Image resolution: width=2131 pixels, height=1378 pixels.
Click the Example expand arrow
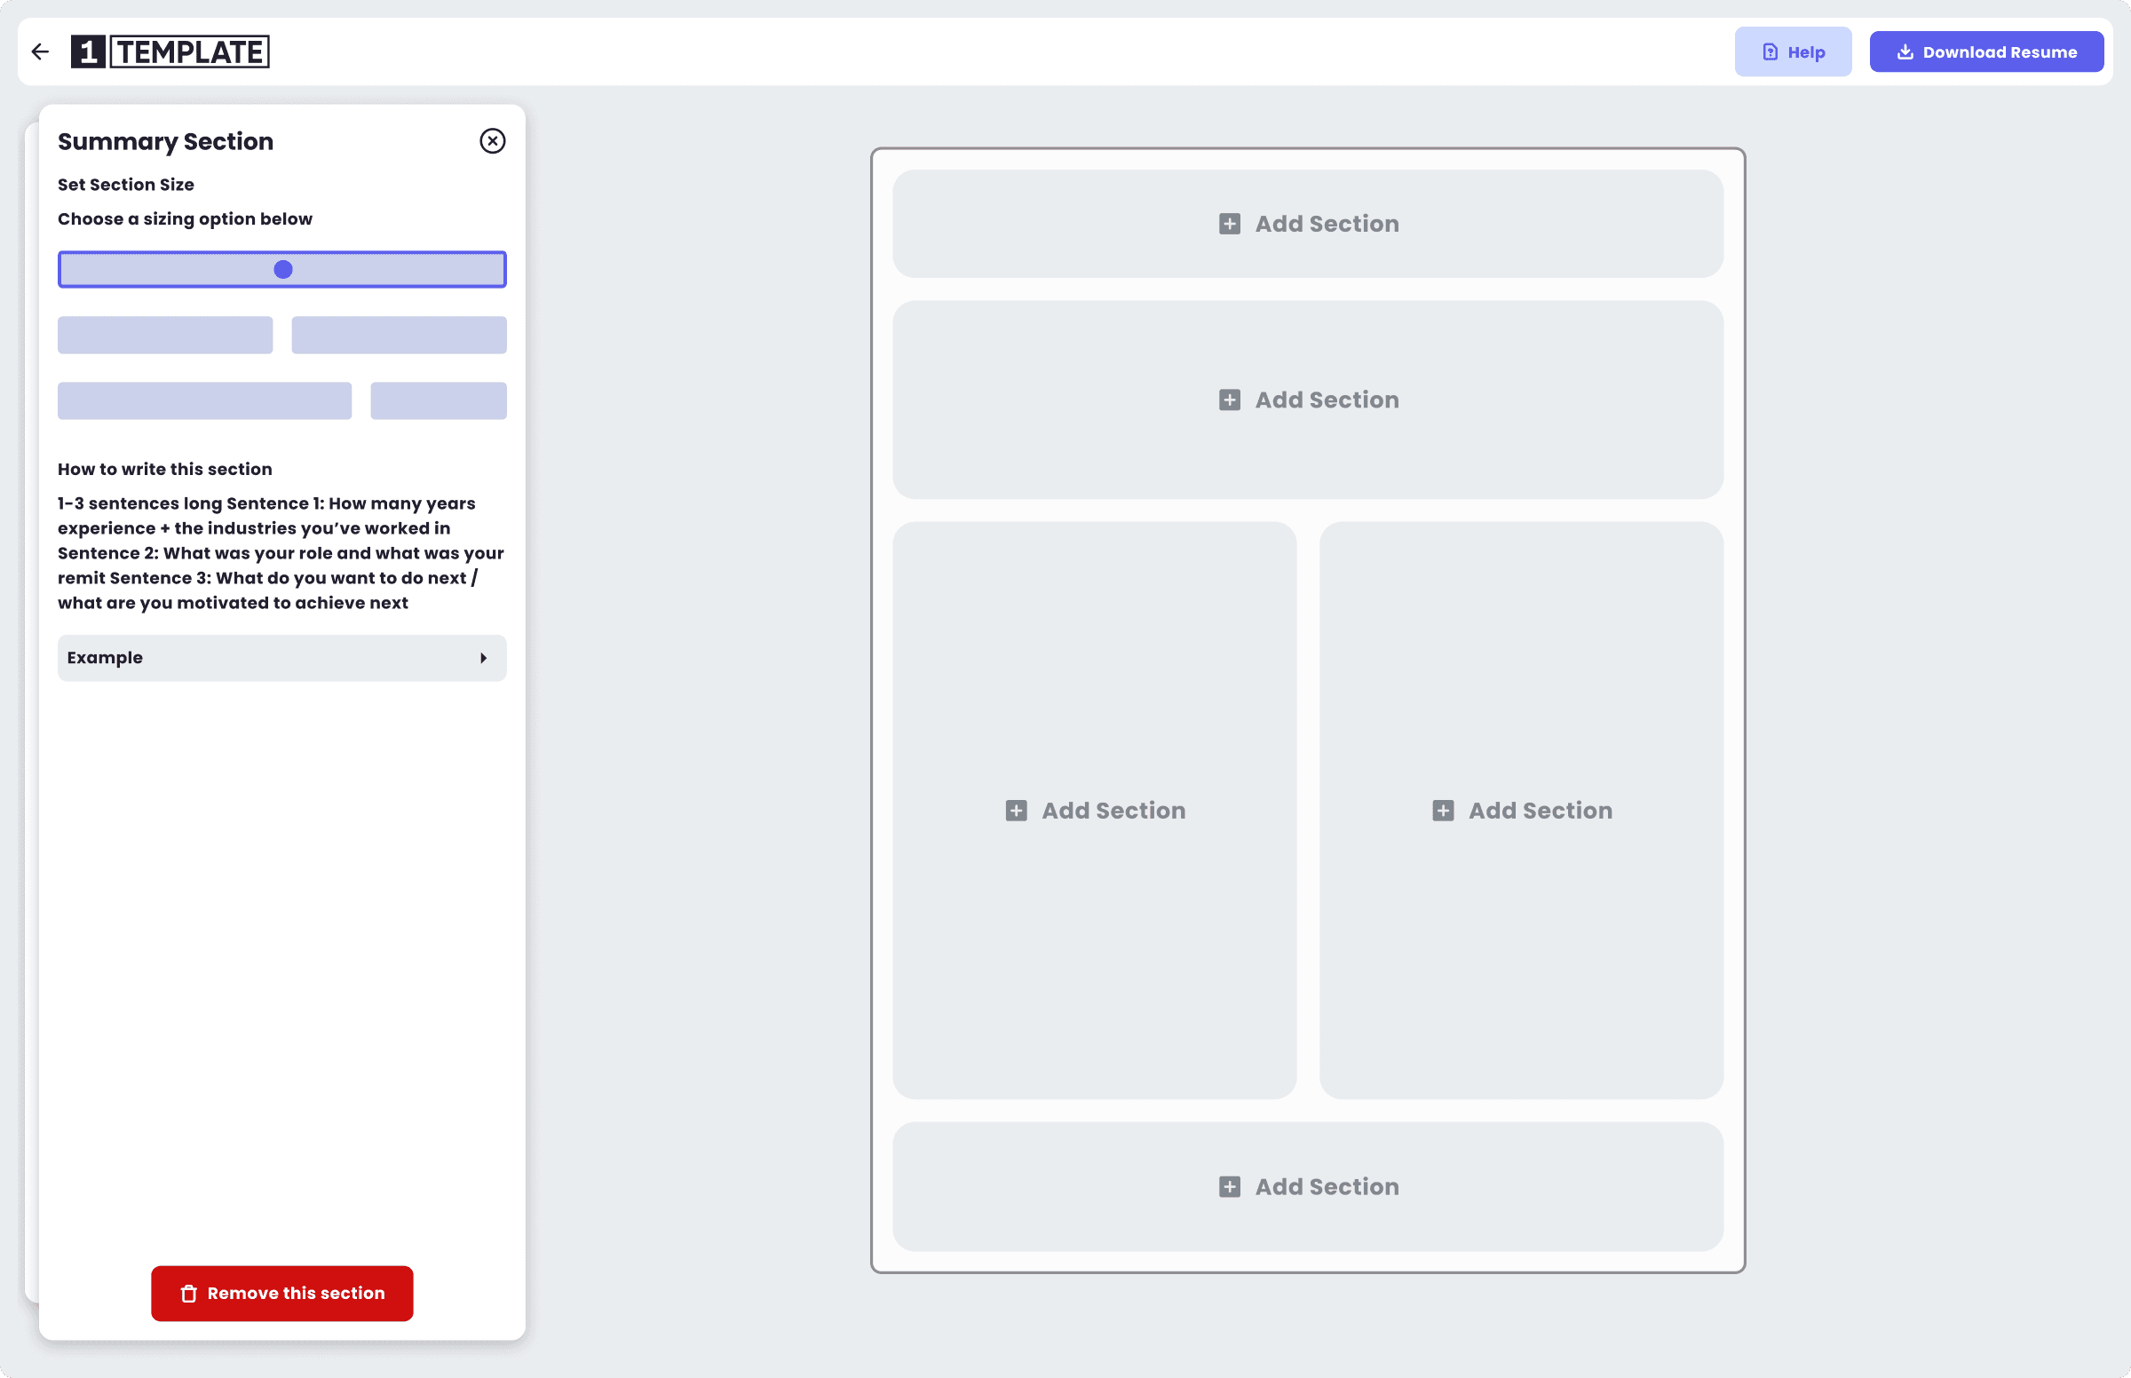click(x=483, y=658)
